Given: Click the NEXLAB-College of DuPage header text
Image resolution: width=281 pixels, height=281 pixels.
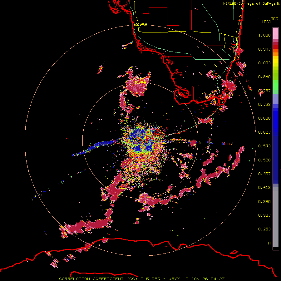Looking at the screenshot, I should click(x=250, y=3).
